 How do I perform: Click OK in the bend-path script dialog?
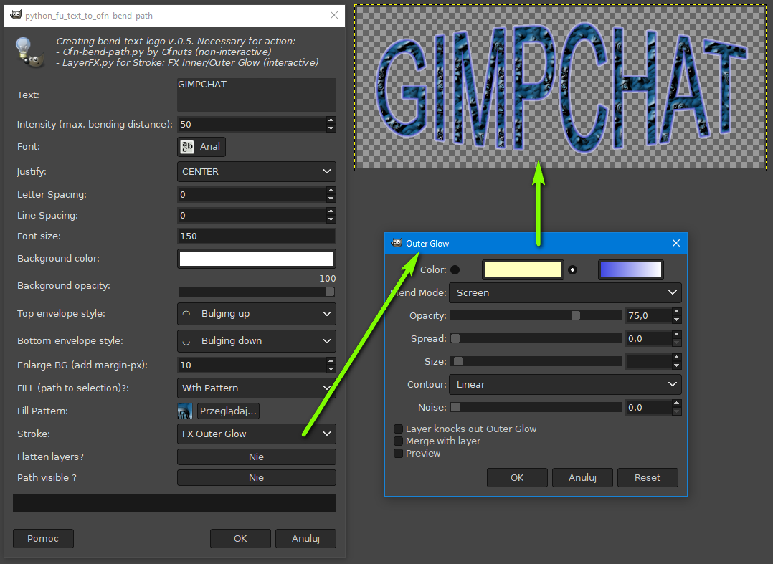click(x=240, y=538)
